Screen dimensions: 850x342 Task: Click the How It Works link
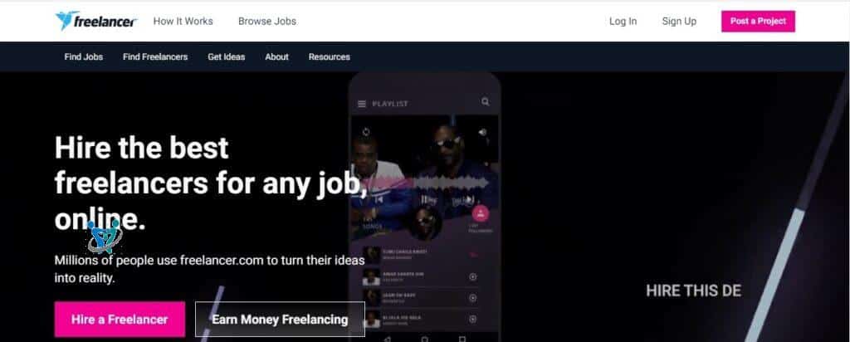[183, 21]
